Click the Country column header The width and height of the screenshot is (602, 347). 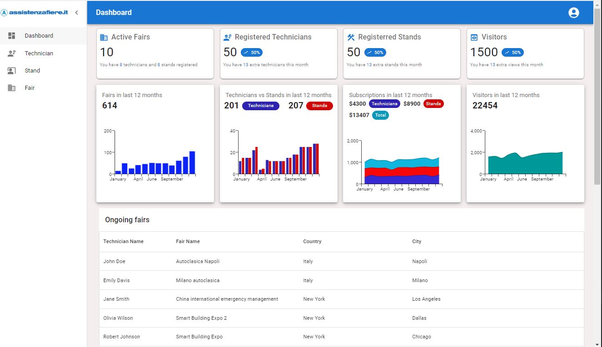pos(312,242)
